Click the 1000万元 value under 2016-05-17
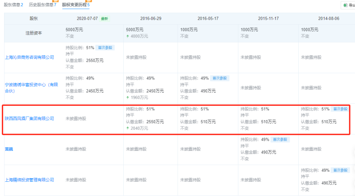The width and height of the screenshot is (355, 196). [189, 29]
